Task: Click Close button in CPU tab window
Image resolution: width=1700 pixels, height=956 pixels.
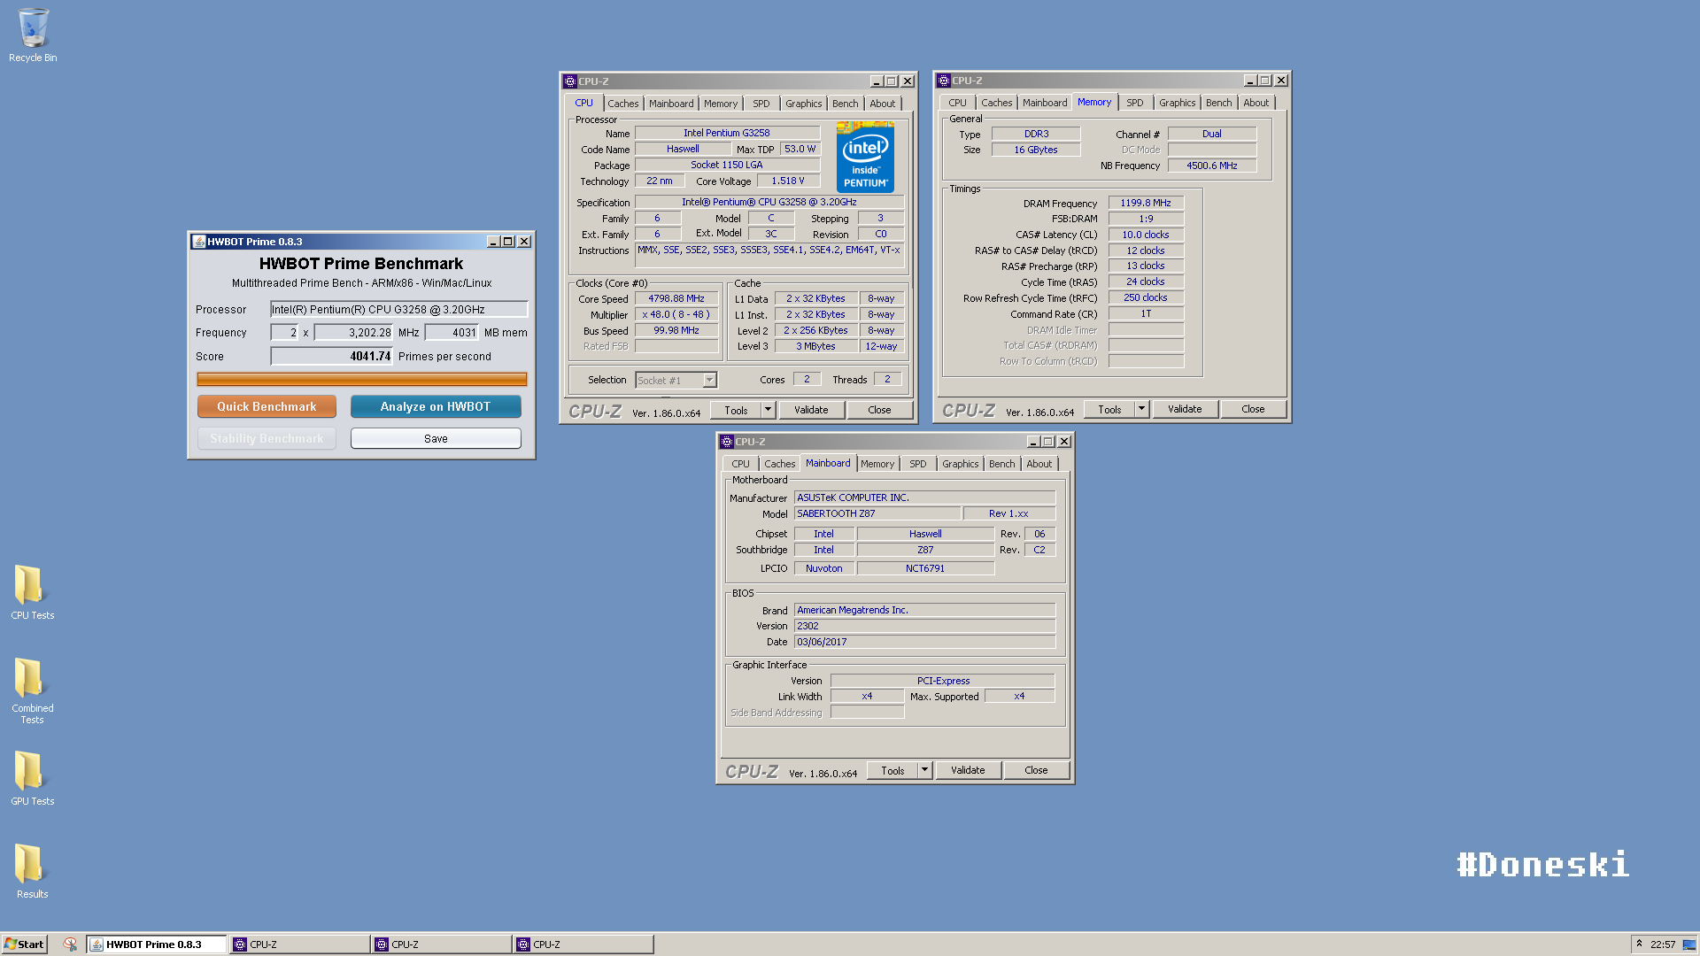Action: (879, 410)
